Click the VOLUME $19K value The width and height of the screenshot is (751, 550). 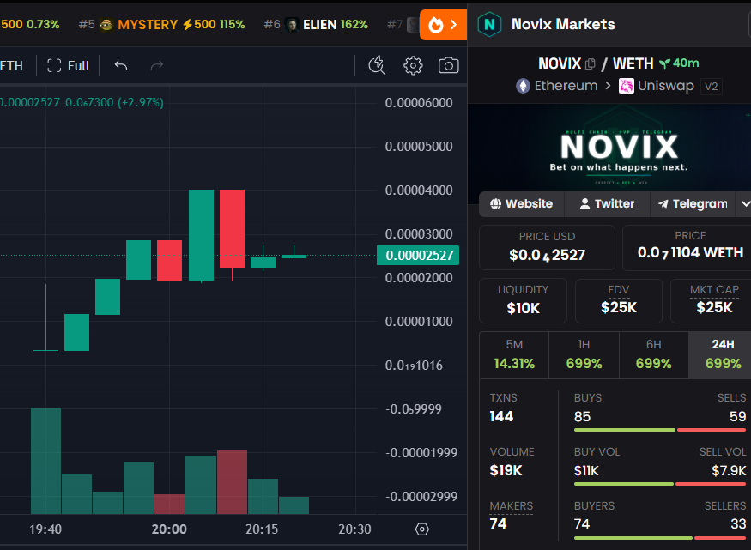[x=506, y=470]
